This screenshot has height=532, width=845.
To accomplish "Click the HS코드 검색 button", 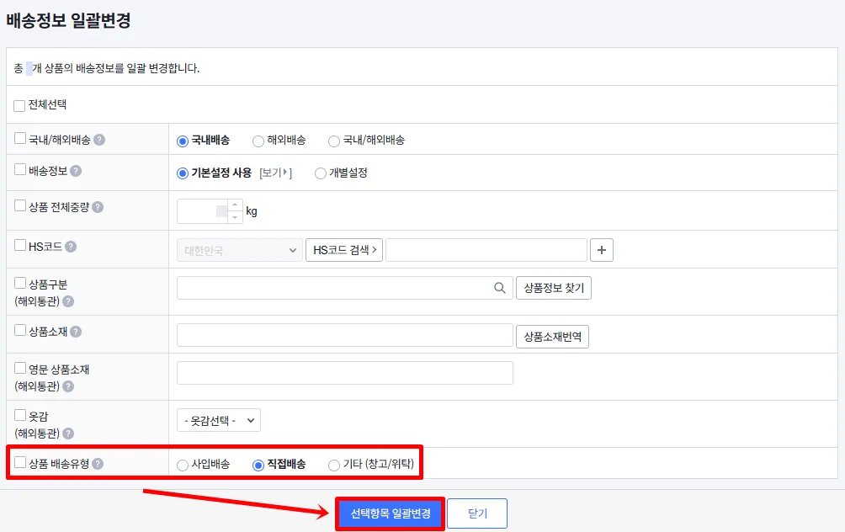I will tap(344, 250).
